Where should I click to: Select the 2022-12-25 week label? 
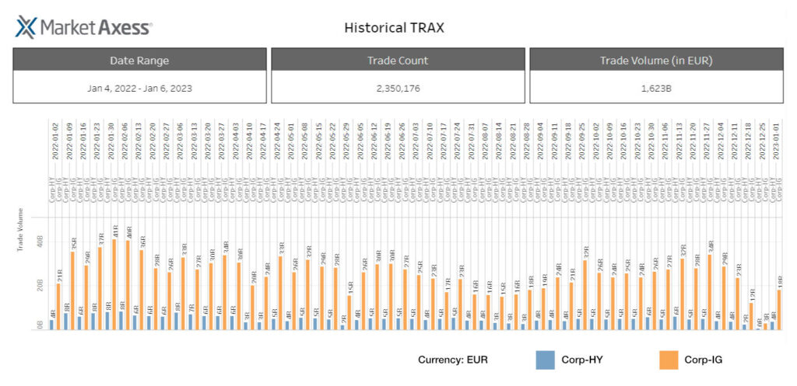pyautogui.click(x=763, y=141)
